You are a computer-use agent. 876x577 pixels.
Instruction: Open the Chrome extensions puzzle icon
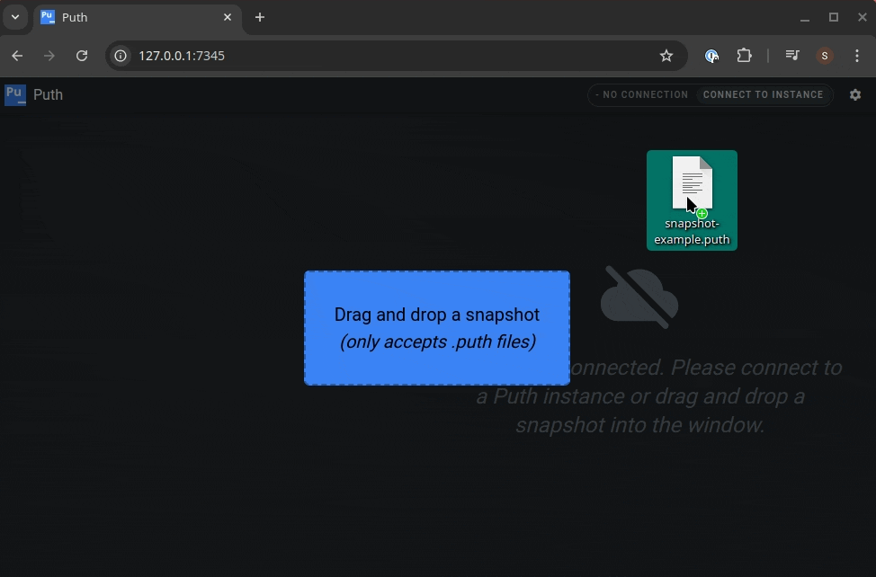(x=745, y=56)
